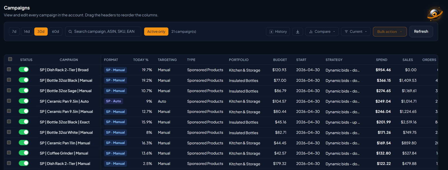Click the PORTFOLIO column header

(239, 60)
